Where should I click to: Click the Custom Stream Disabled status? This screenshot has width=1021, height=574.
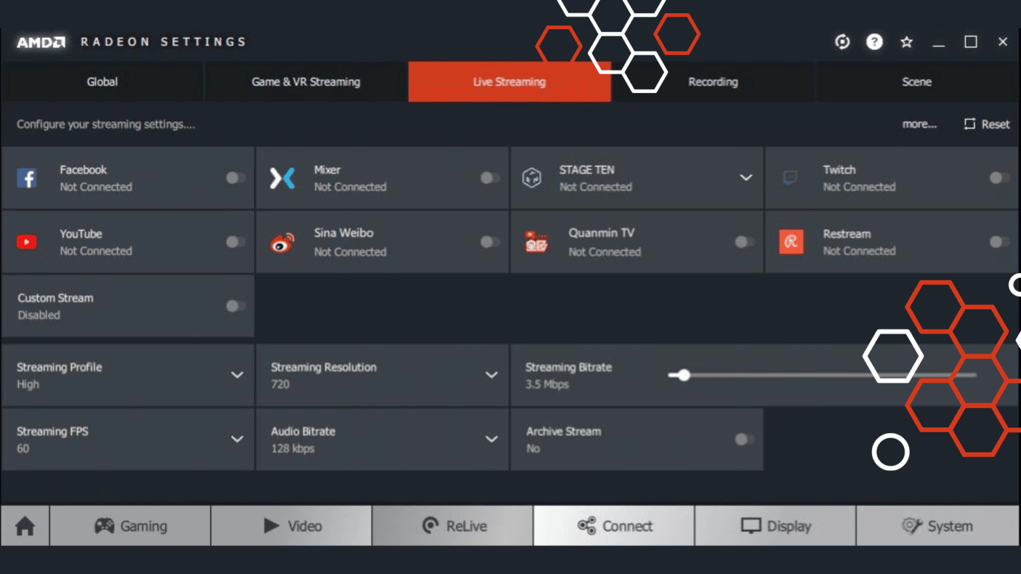coord(39,316)
